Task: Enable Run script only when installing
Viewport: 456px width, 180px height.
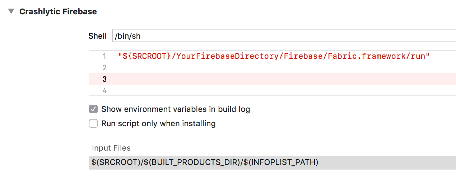Action: click(93, 124)
